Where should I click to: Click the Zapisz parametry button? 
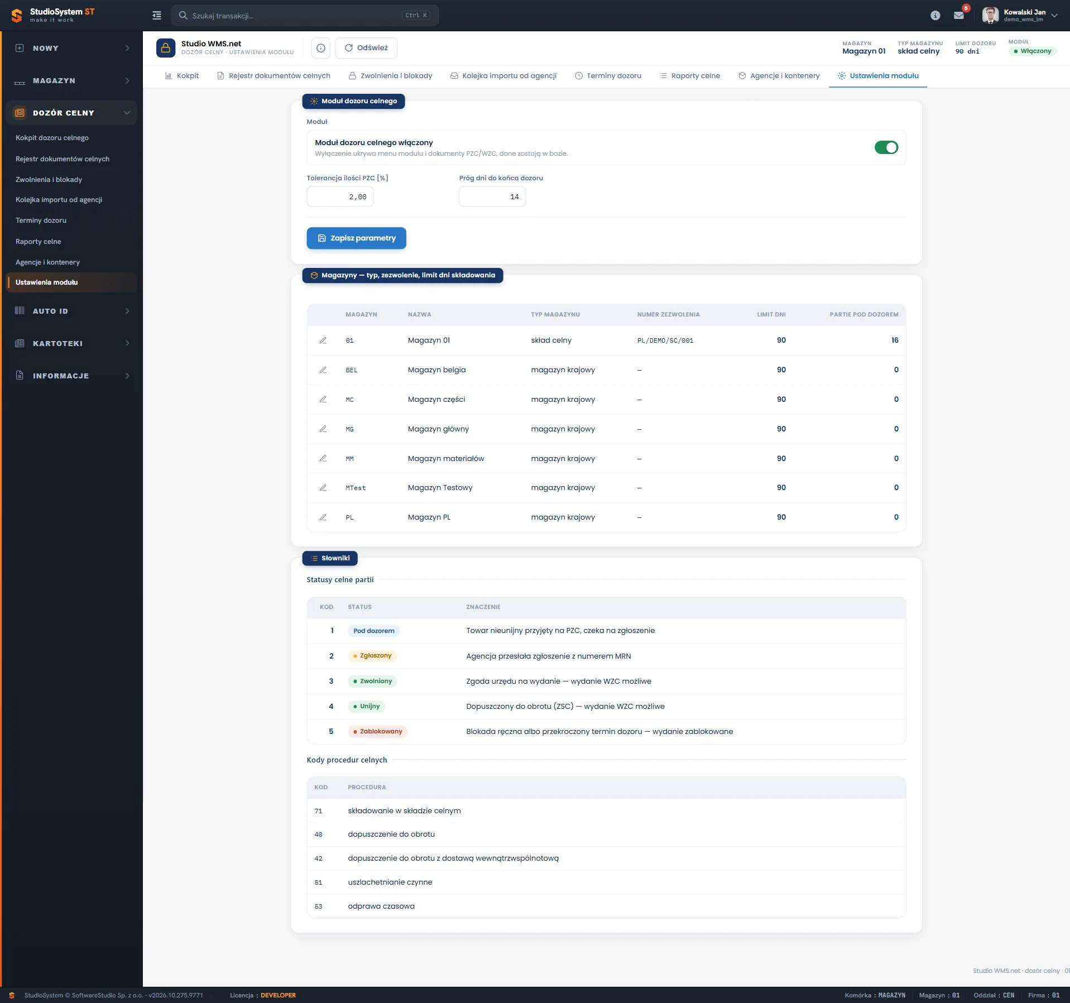tap(356, 238)
